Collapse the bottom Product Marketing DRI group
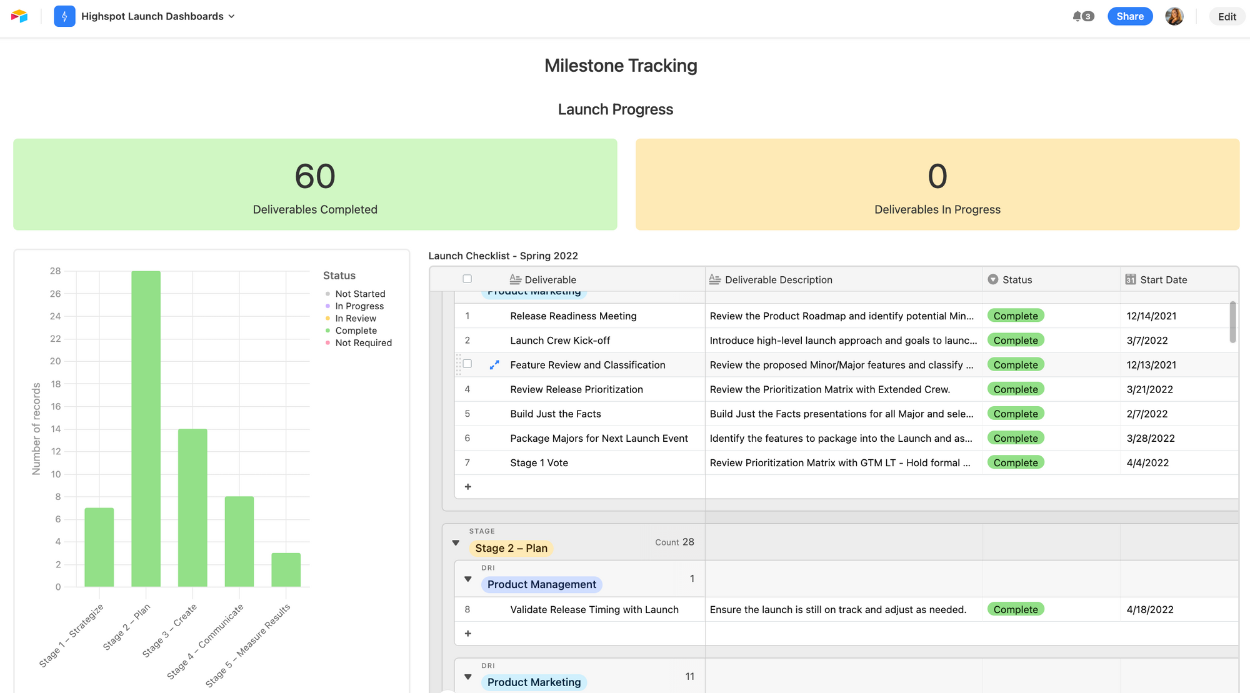The height and width of the screenshot is (693, 1250). pos(467,677)
